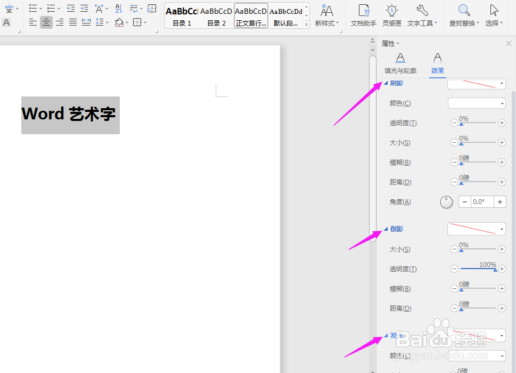Click the AZ sort icon
The height and width of the screenshot is (373, 516).
pyautogui.click(x=118, y=9)
